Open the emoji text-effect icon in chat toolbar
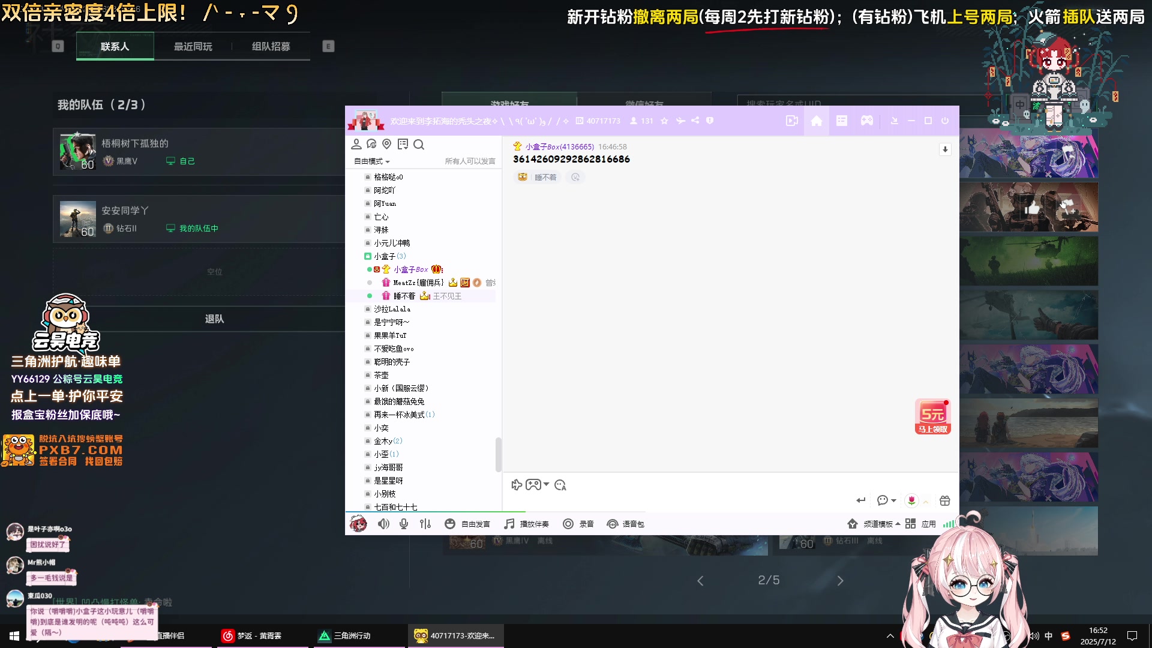 (x=560, y=485)
